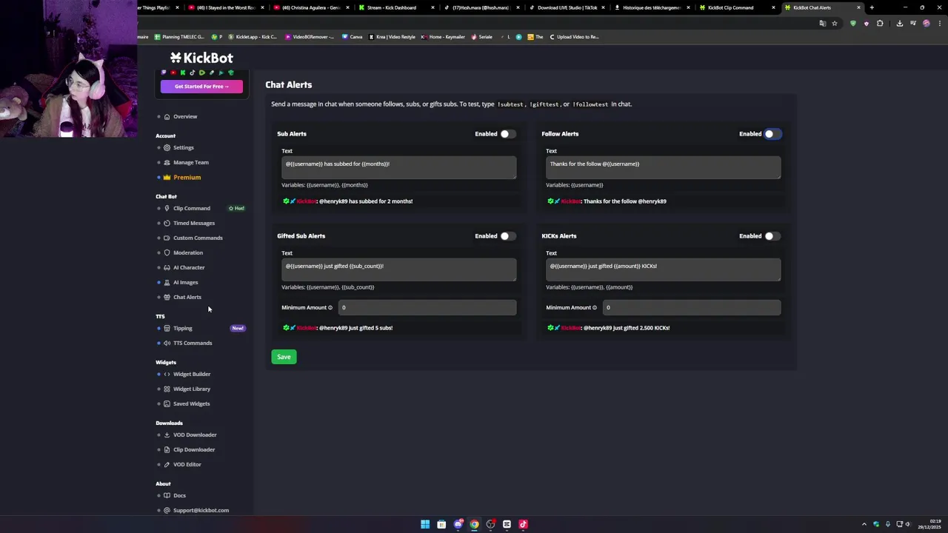This screenshot has height=533, width=948.
Task: Open the Premium sidebar link
Action: click(x=187, y=177)
